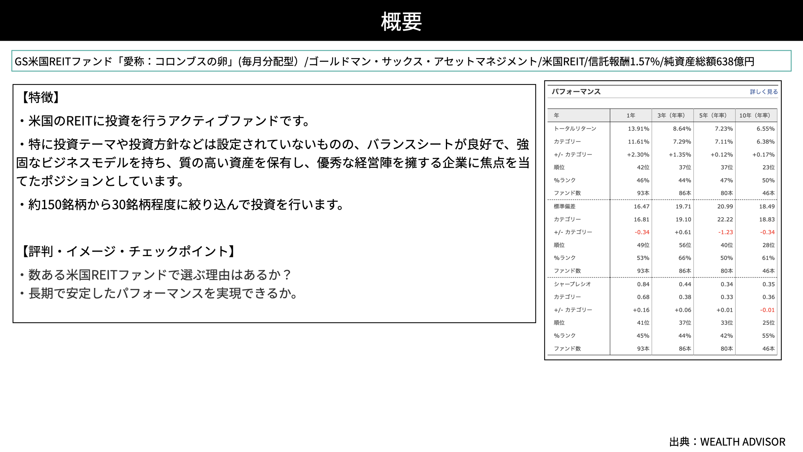
Task: Click the 1年 column header
Action: 631,116
